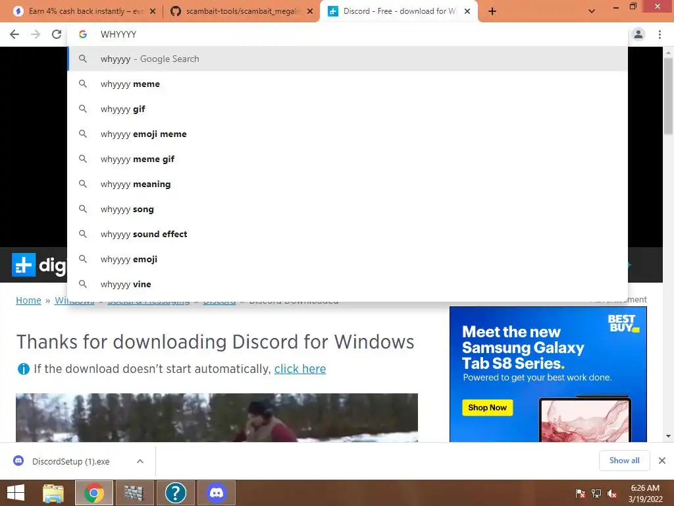The width and height of the screenshot is (674, 506).
Task: Select the 'whyyyy song' suggestion
Action: point(348,209)
